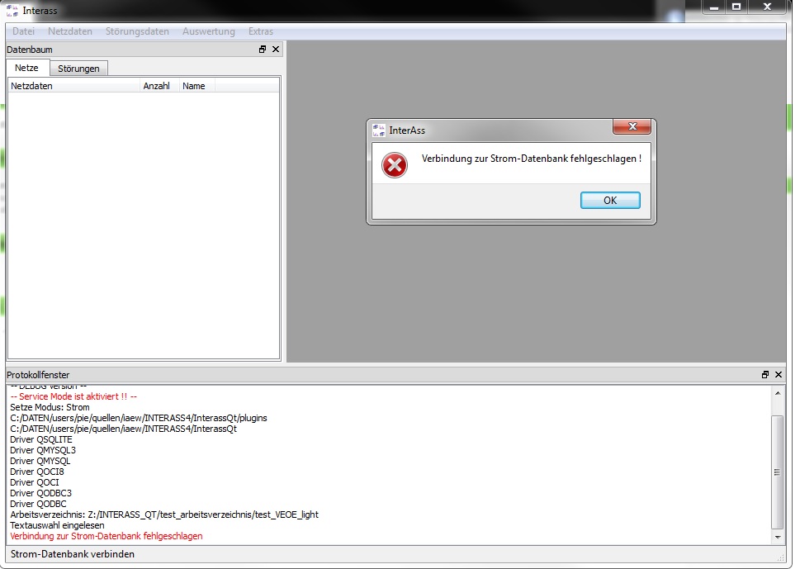Open the Netzdaten menu
This screenshot has height=569, width=800.
(70, 31)
